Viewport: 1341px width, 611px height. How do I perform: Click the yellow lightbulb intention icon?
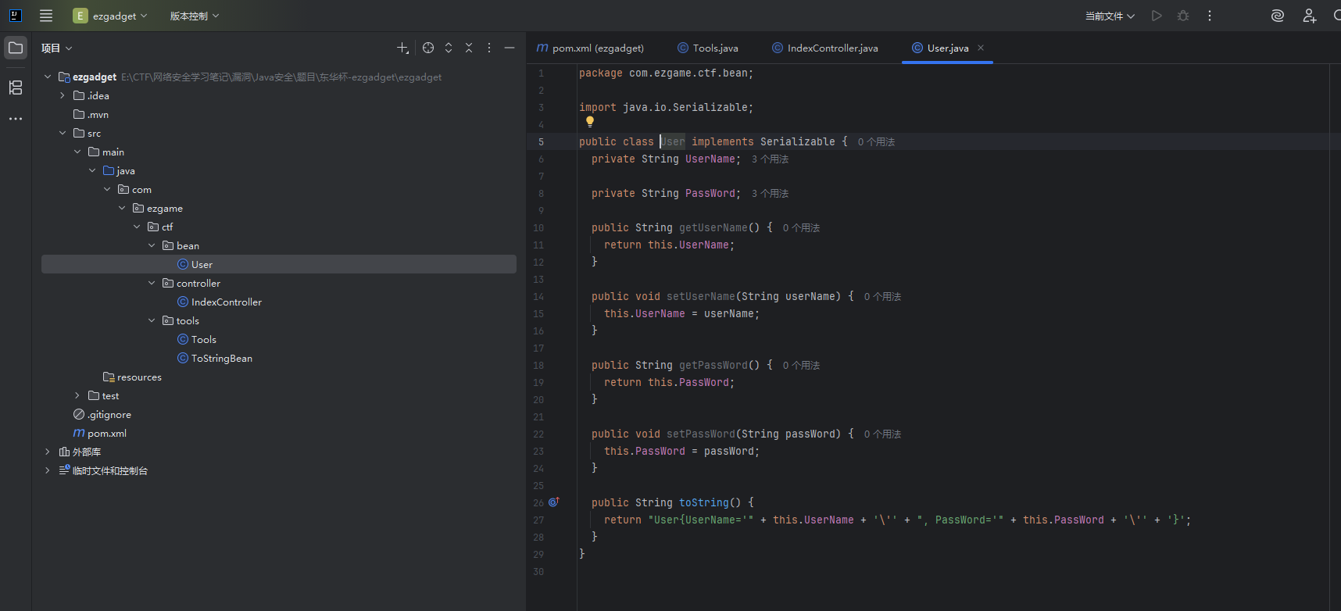[590, 122]
